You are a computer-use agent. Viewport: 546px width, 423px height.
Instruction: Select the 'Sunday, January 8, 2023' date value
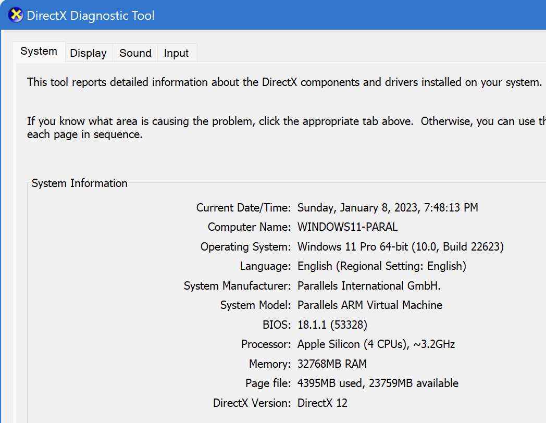[388, 207]
